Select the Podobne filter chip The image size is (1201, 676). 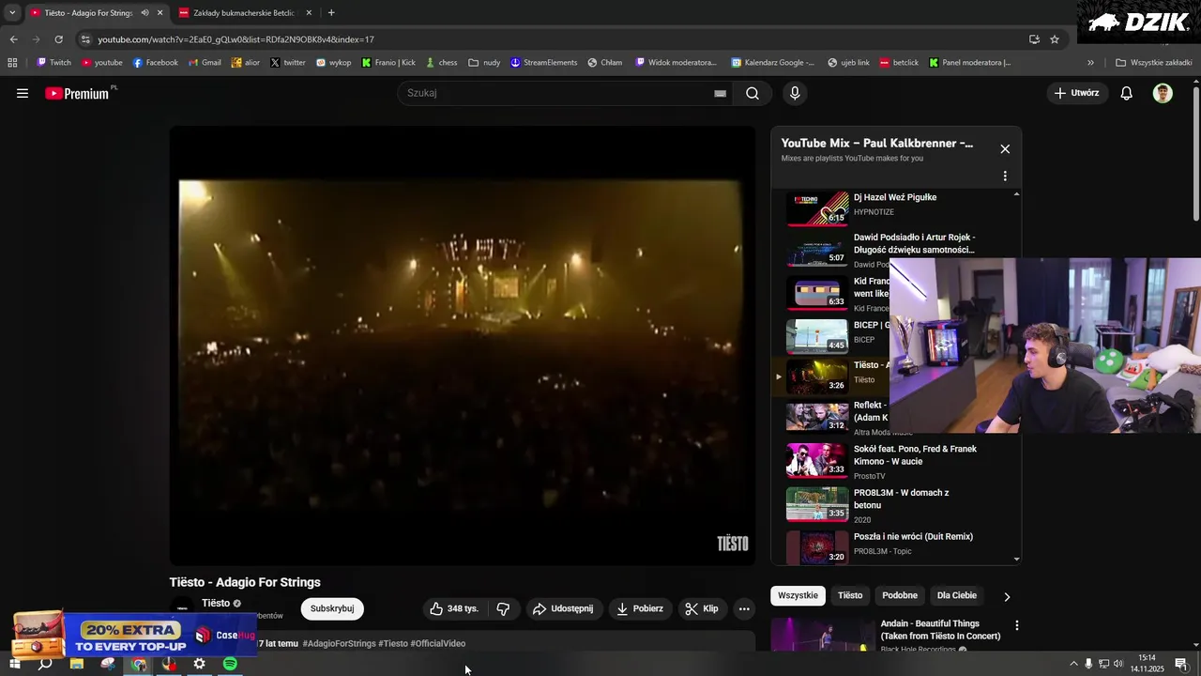click(900, 595)
